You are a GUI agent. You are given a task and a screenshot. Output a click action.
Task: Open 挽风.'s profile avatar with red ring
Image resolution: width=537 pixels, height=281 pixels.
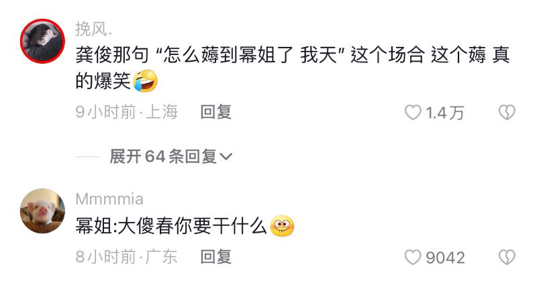(x=42, y=41)
